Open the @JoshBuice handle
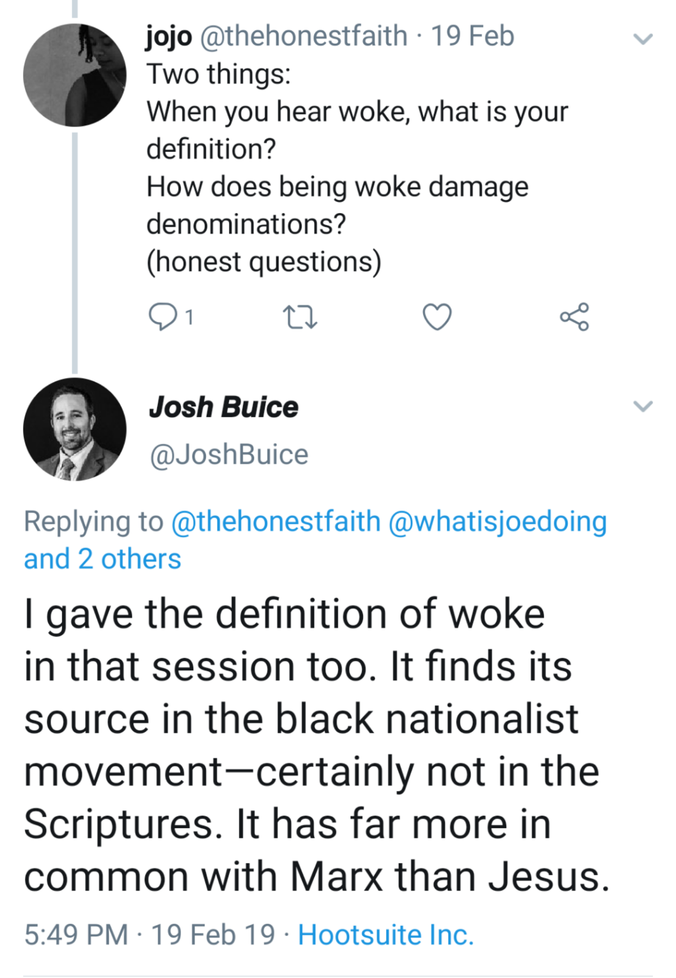 229,454
